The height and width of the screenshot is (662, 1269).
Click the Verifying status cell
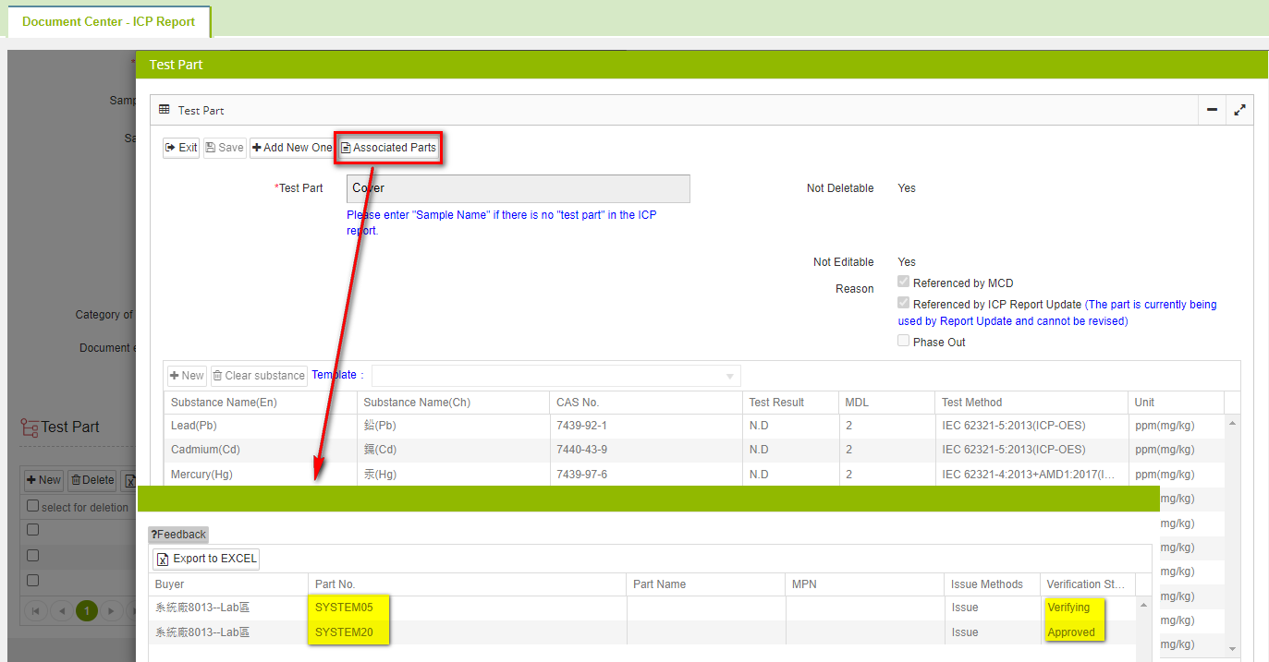click(1068, 608)
